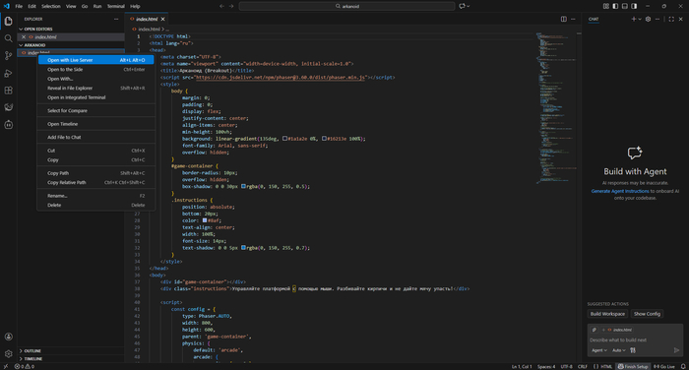The image size is (689, 370).
Task: Open editor more actions ellipsis
Action: 573,19
